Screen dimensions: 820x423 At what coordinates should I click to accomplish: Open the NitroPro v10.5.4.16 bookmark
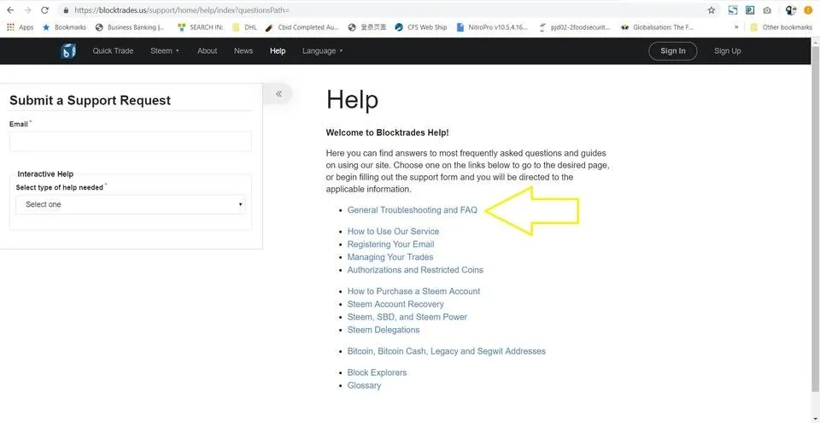(492, 27)
